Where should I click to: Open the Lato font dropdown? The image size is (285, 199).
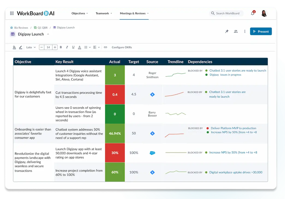tap(31, 47)
